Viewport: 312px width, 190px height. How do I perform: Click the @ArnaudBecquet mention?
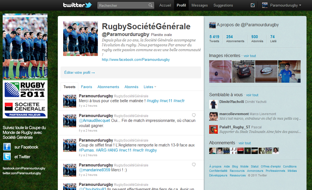94,120
